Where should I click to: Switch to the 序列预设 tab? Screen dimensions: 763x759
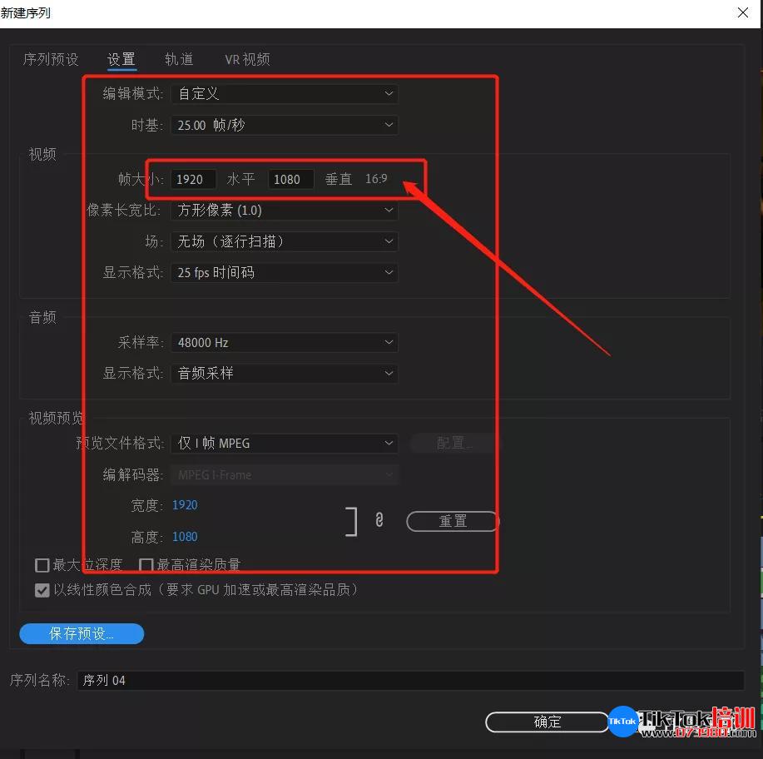click(51, 59)
